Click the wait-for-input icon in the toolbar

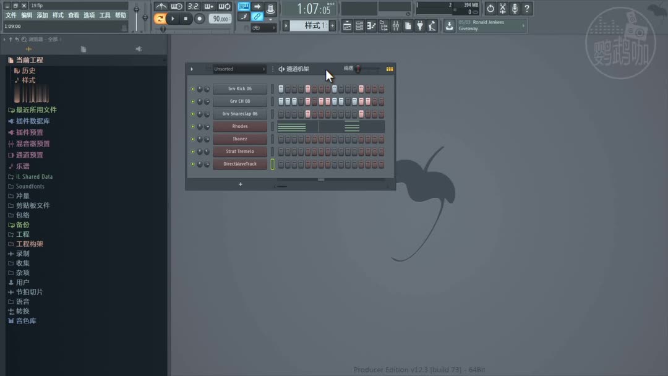point(176,6)
